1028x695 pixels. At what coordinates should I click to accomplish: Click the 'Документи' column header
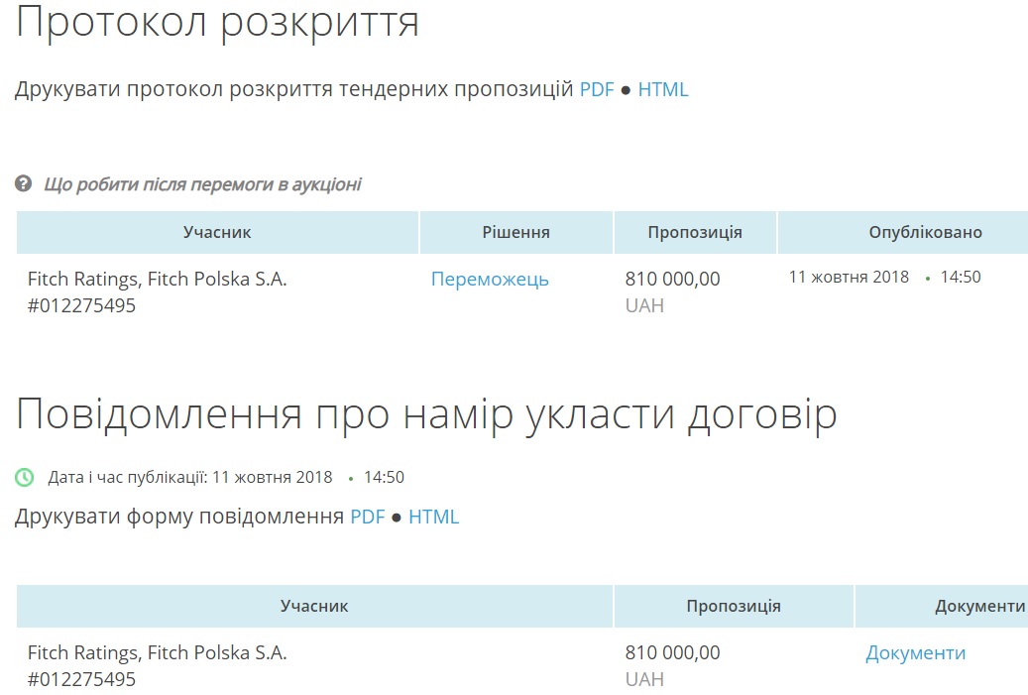tap(979, 607)
